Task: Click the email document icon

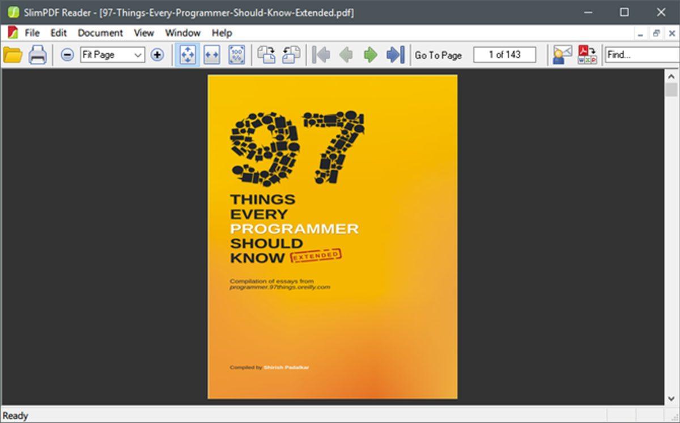Action: tap(562, 55)
